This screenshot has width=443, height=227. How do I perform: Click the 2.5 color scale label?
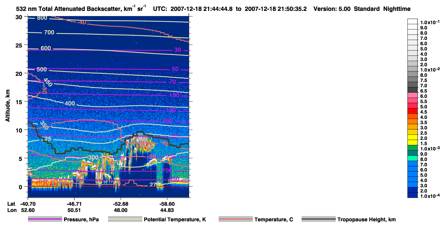click(424, 133)
